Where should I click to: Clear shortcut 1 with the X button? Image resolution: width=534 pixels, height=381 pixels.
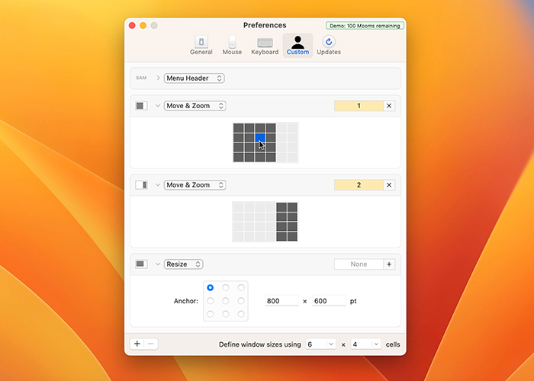(389, 106)
